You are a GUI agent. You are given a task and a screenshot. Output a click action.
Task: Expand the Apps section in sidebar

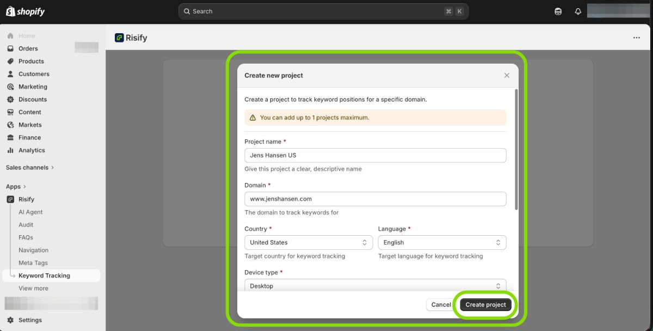[x=16, y=187]
